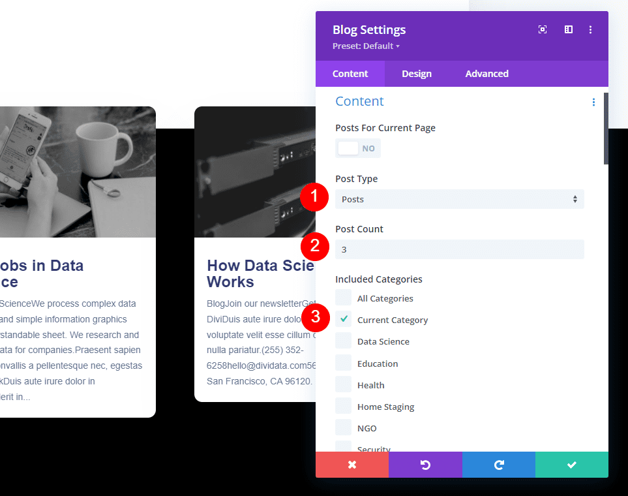Enable the Data Science category
The height and width of the screenshot is (496, 628).
[343, 341]
